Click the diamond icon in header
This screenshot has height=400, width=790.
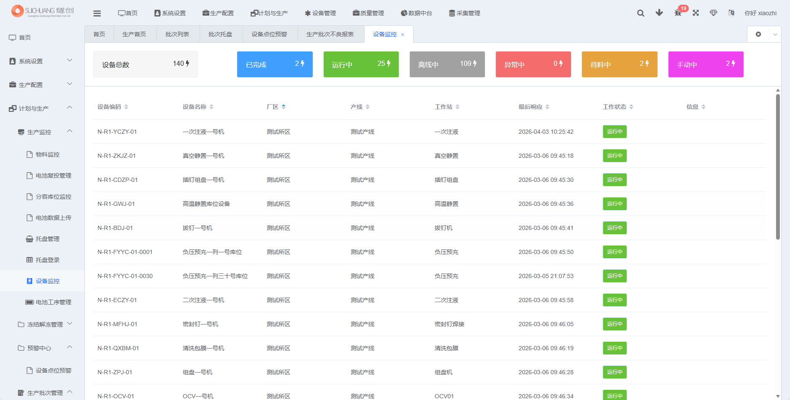[714, 13]
